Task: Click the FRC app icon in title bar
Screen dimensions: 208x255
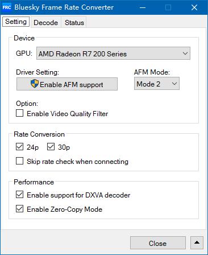Action: [x=7, y=7]
